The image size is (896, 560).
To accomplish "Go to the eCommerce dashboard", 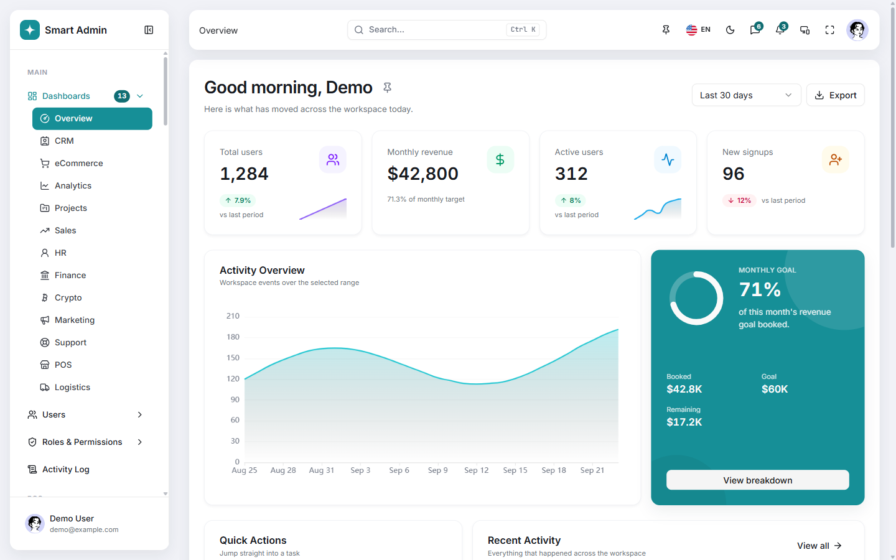I will [92, 164].
